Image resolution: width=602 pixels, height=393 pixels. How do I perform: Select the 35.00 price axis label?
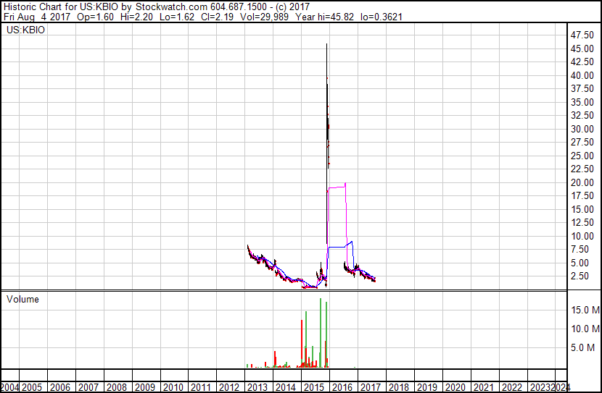point(582,102)
